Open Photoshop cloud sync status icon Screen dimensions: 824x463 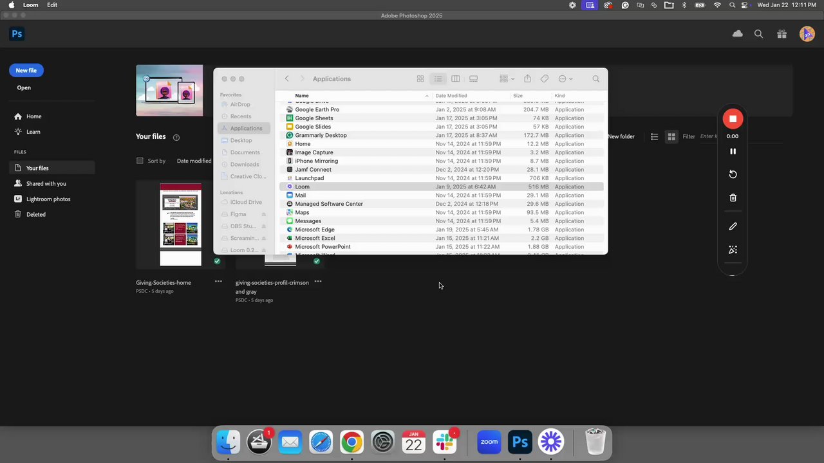tap(738, 34)
